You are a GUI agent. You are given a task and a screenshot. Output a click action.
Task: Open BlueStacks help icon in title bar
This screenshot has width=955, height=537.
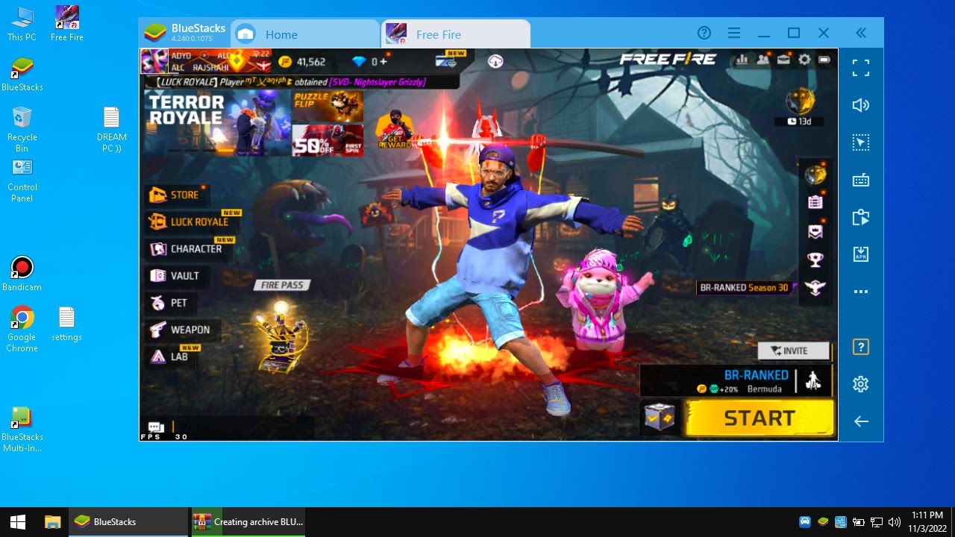pyautogui.click(x=704, y=33)
